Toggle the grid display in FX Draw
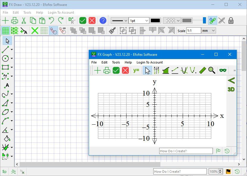The width and height of the screenshot is (247, 176). (x=5, y=30)
